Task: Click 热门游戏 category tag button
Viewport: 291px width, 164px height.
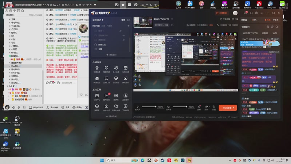Action: coord(162,25)
